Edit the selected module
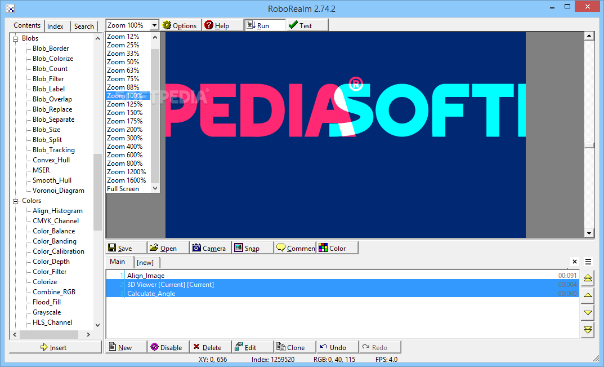The image size is (604, 367). click(253, 347)
